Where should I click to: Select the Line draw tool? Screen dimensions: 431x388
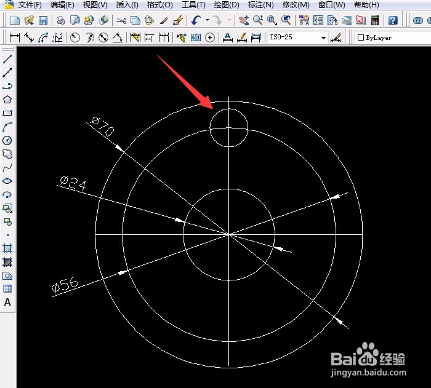(7, 59)
